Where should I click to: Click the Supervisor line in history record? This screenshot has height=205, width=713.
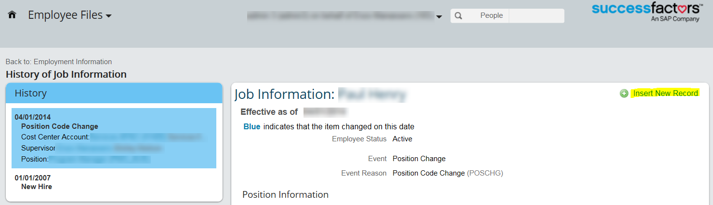[92, 148]
